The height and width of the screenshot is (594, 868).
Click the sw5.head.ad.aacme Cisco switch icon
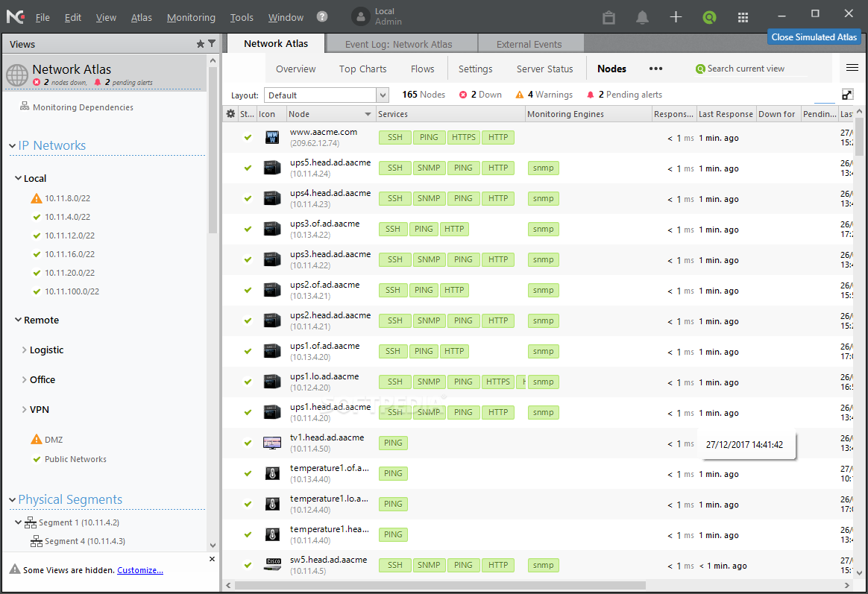click(271, 565)
